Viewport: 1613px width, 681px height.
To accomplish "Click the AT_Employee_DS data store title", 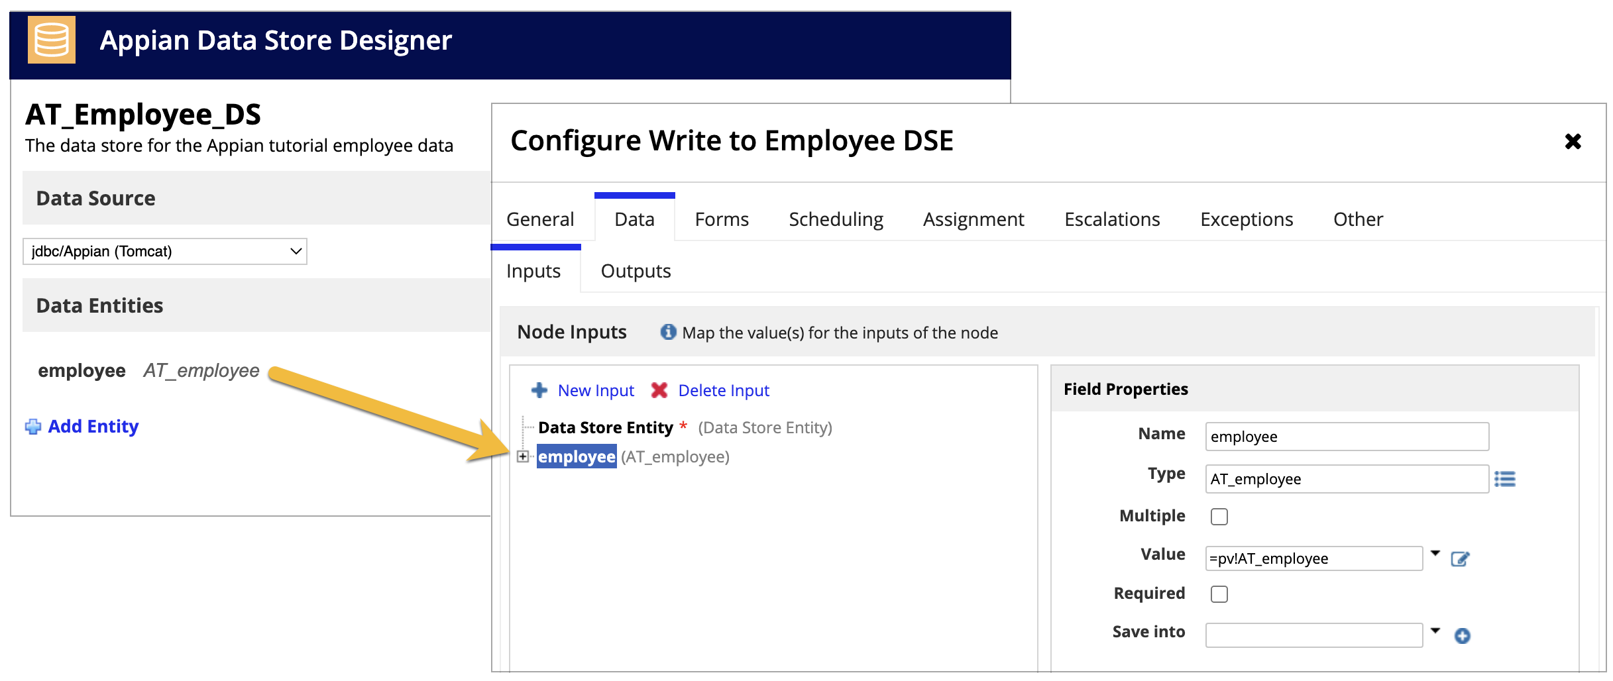I will [x=143, y=115].
